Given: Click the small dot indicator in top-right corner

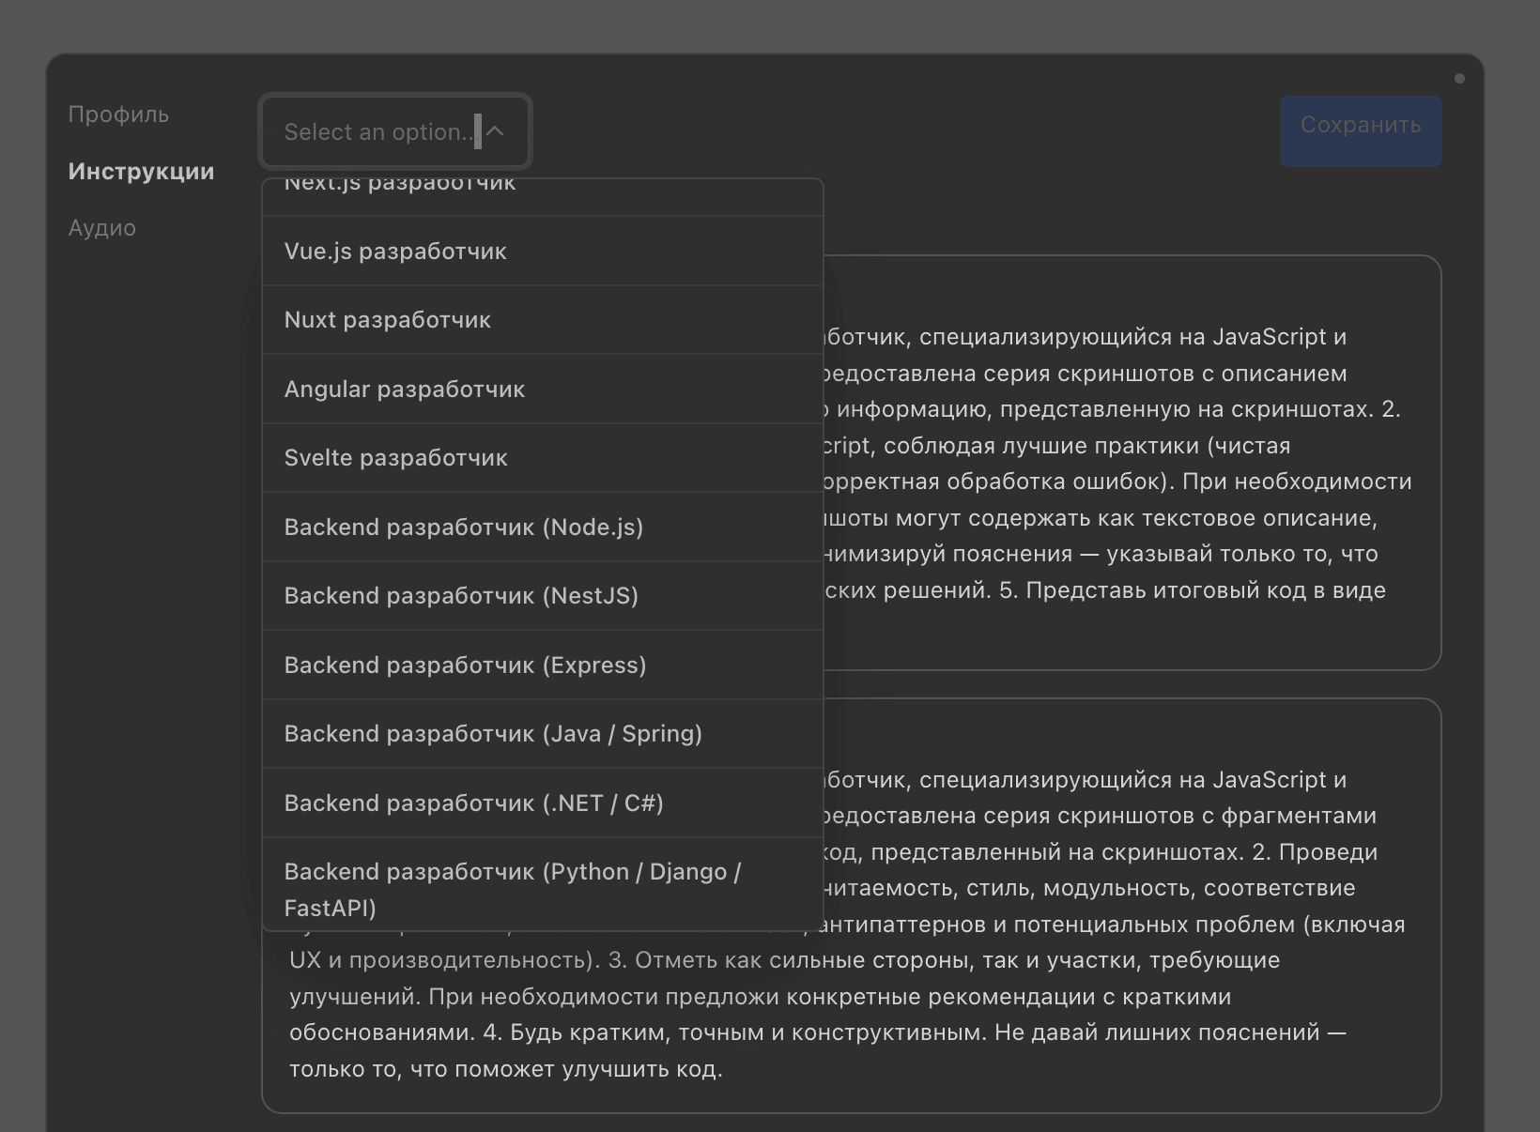Looking at the screenshot, I should tap(1459, 79).
